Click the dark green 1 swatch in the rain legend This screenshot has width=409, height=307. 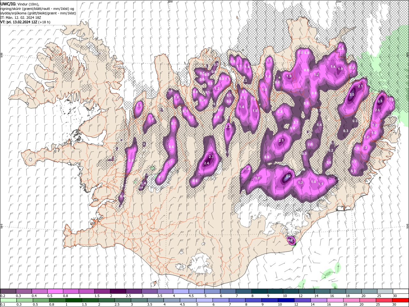pos(73,300)
